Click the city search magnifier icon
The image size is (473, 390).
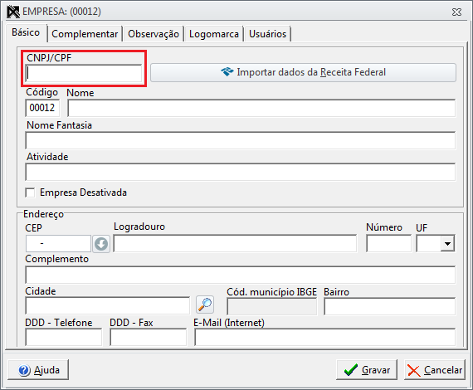click(x=205, y=305)
